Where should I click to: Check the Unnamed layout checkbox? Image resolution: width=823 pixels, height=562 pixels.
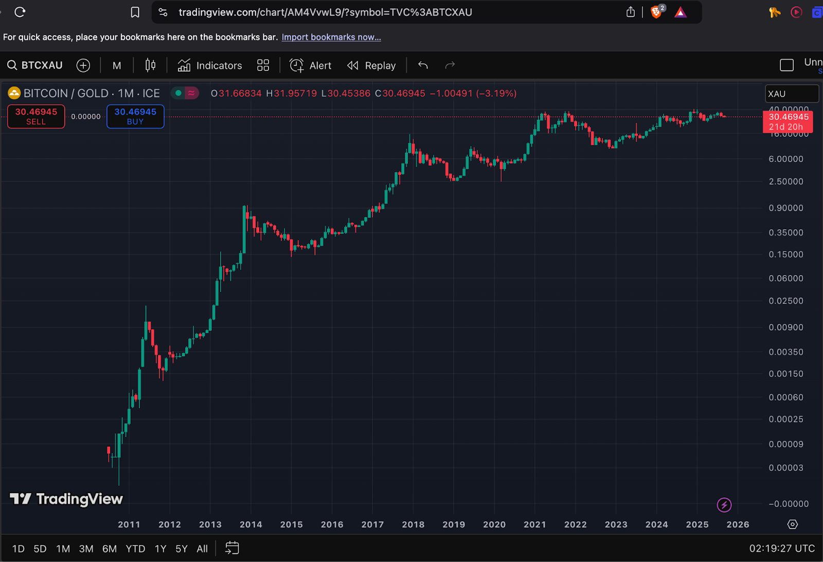(x=786, y=65)
